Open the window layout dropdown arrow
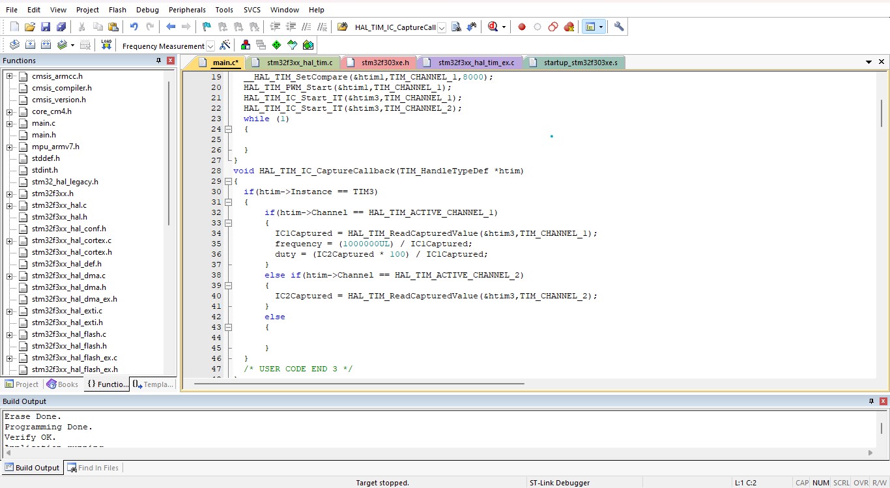This screenshot has width=890, height=488. point(601,27)
